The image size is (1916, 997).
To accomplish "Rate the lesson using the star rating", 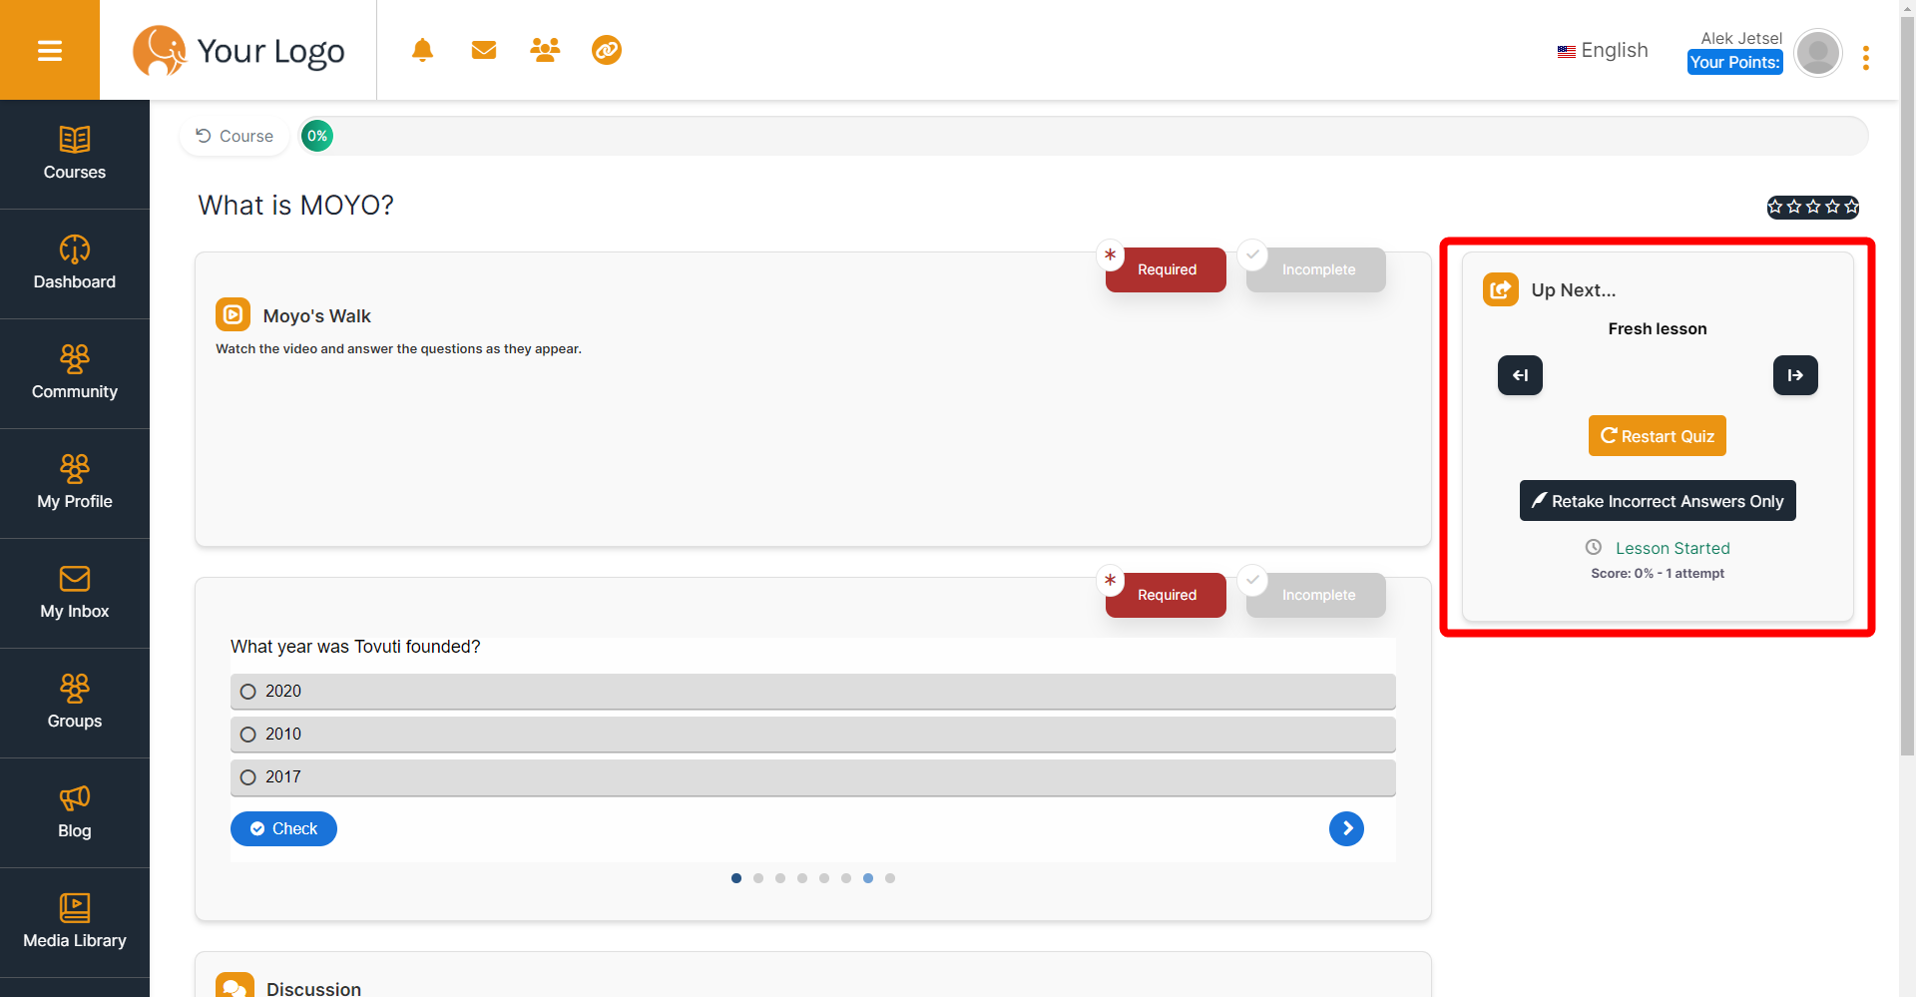I will (1812, 207).
